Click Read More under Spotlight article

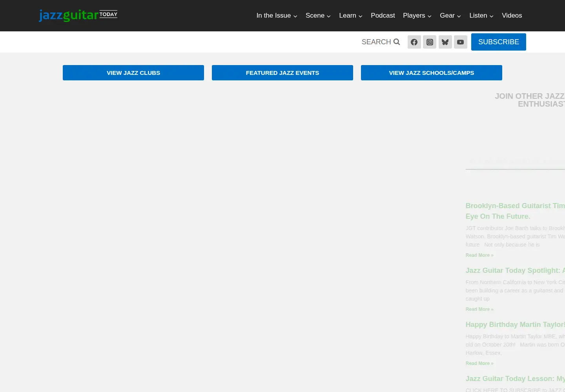[x=479, y=309]
